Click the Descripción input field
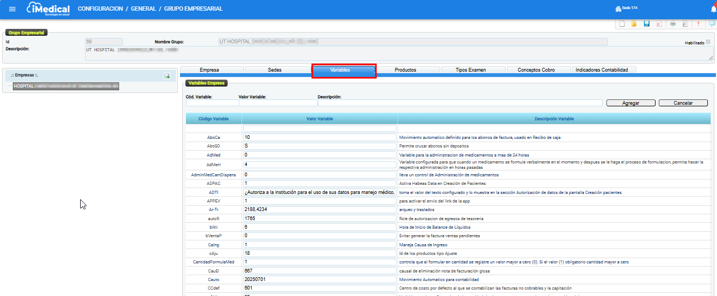717x296 pixels. pos(460,103)
